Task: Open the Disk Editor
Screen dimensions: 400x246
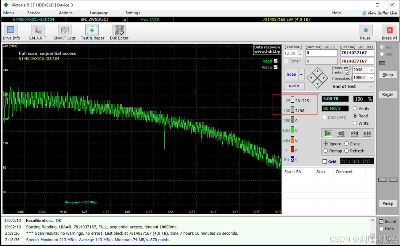Action: tap(119, 33)
